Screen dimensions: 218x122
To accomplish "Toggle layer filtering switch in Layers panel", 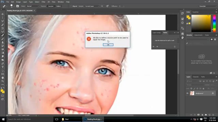I will tap(217, 81).
